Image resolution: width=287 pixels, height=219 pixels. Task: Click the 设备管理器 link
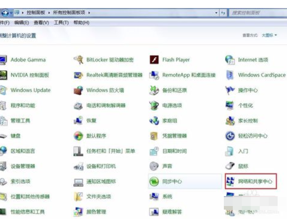point(23,166)
